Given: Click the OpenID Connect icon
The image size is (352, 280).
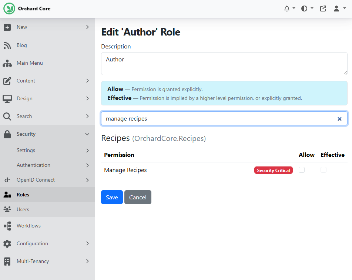Looking at the screenshot, I should point(7,180).
